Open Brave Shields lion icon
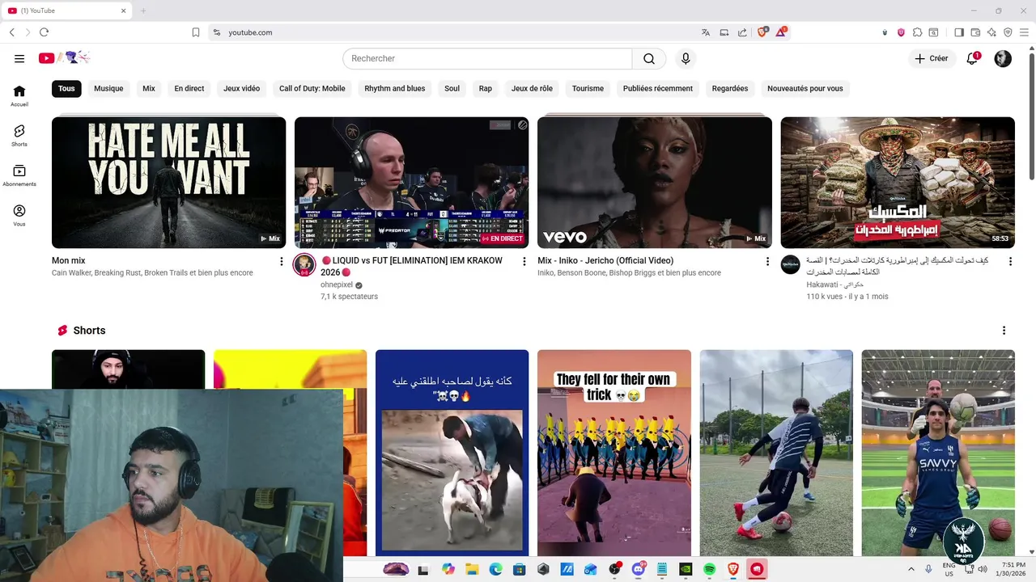The width and height of the screenshot is (1036, 582). 762,32
